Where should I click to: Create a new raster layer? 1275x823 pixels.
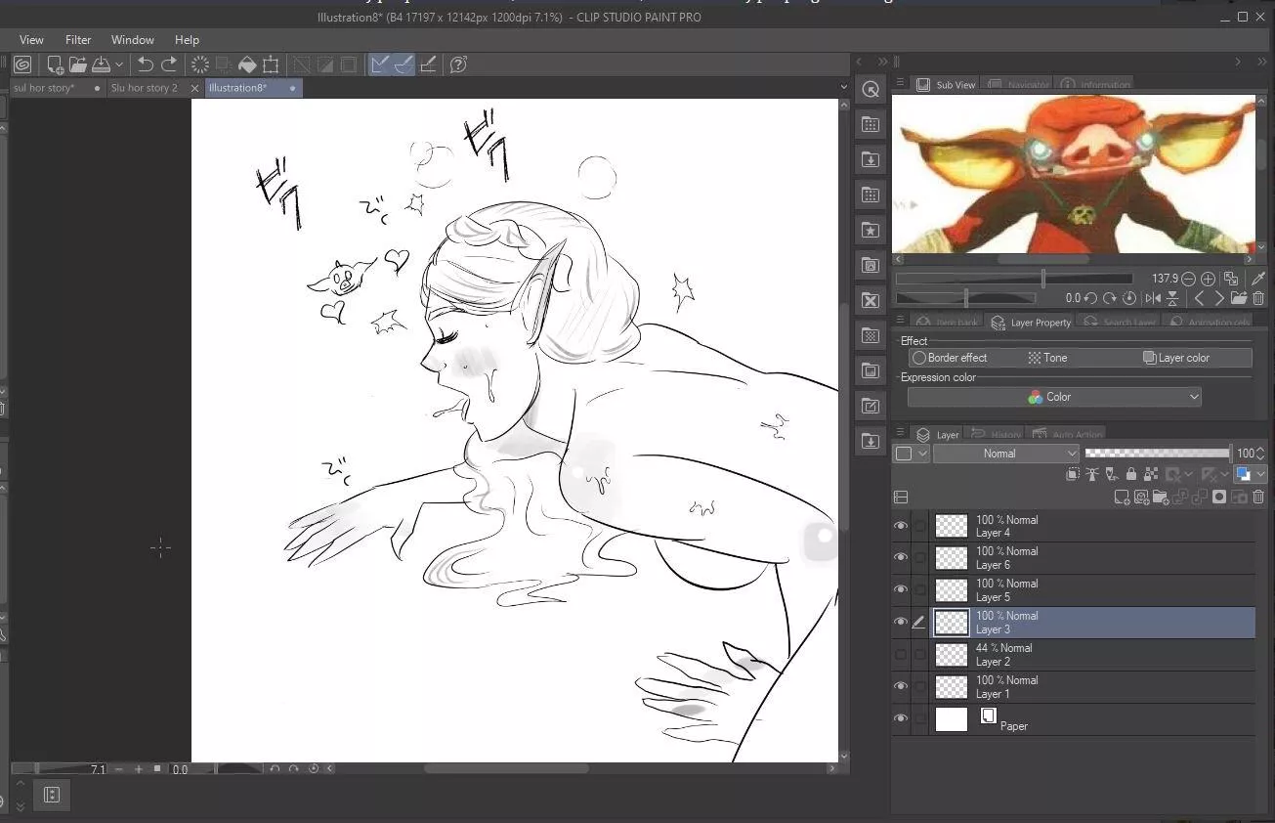[1121, 497]
